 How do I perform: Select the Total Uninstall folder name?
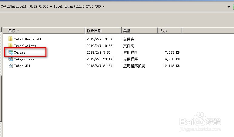pyautogui.click(x=28, y=39)
